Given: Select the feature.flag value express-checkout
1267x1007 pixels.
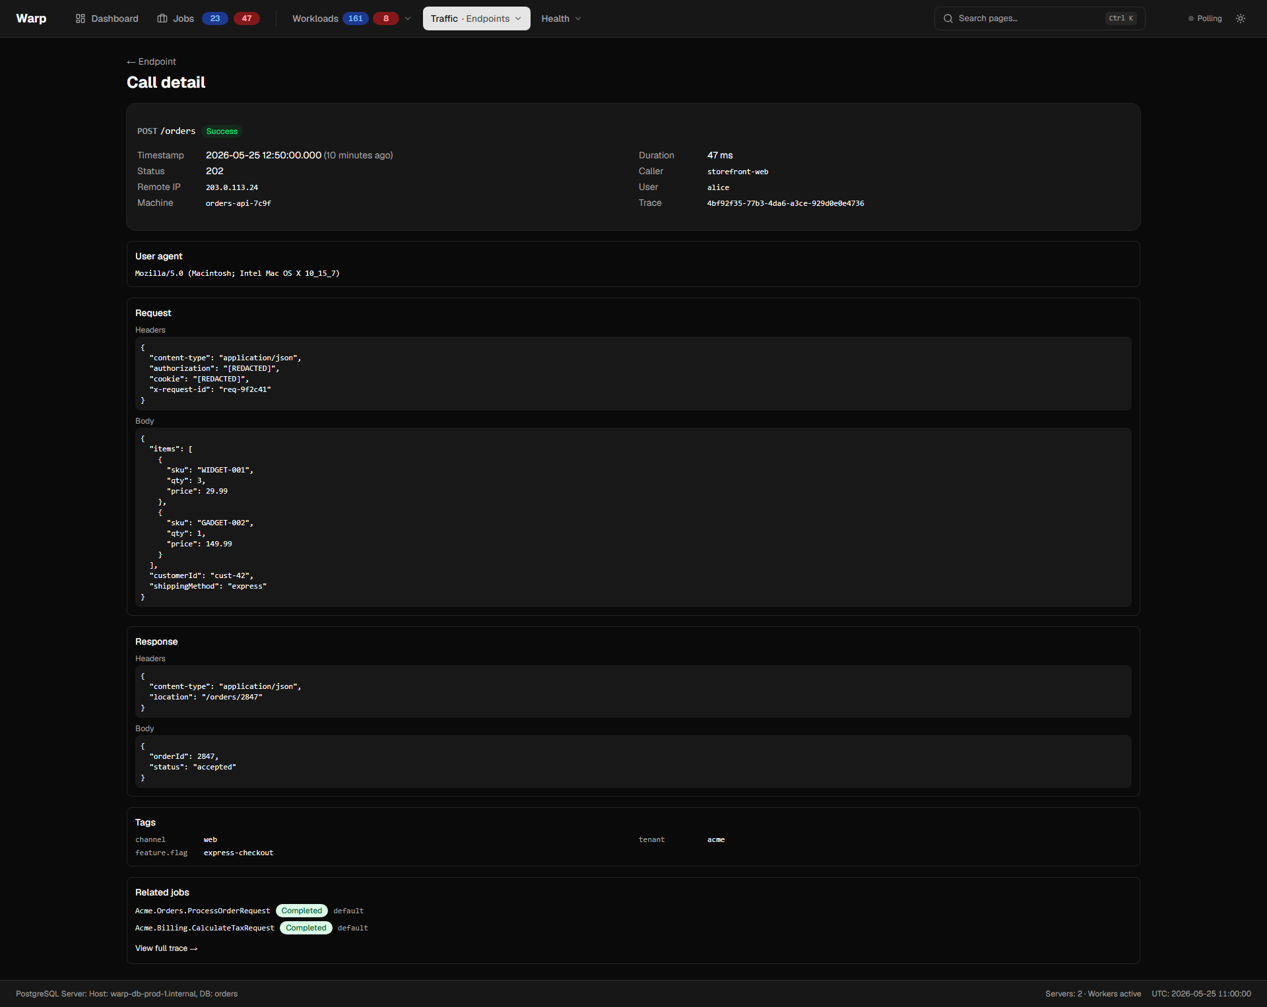Looking at the screenshot, I should [x=238, y=853].
